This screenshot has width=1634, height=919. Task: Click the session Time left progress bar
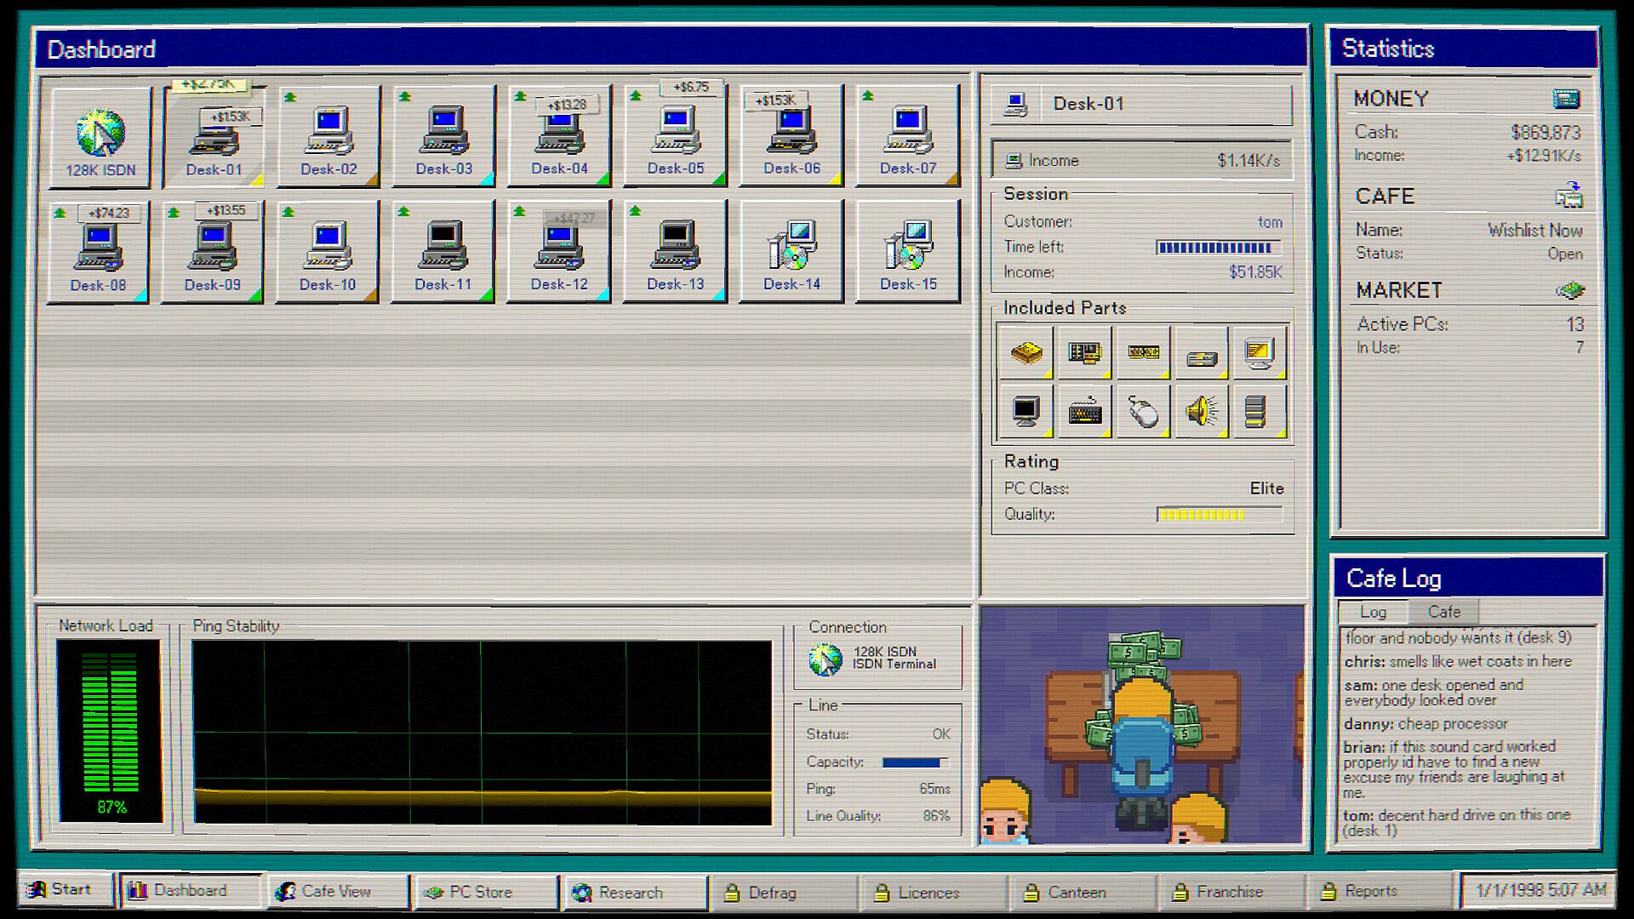pyautogui.click(x=1218, y=248)
